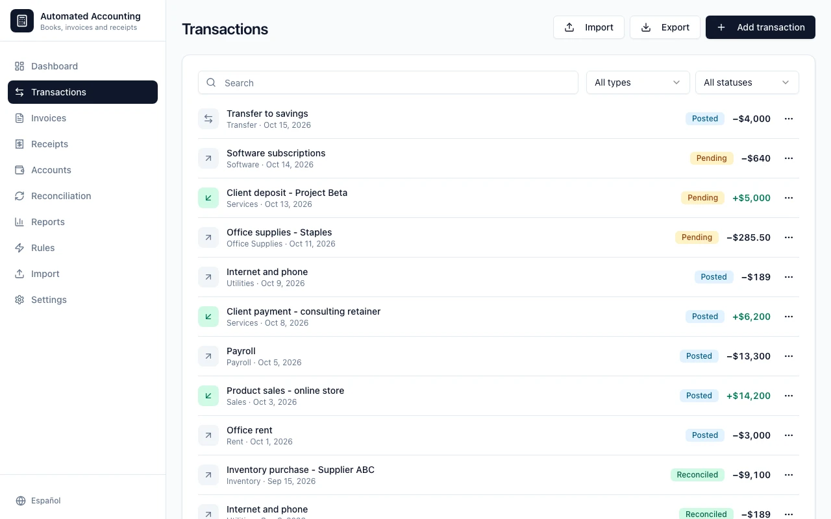Click the Import button in header
Viewport: 831px width, 519px height.
589,27
